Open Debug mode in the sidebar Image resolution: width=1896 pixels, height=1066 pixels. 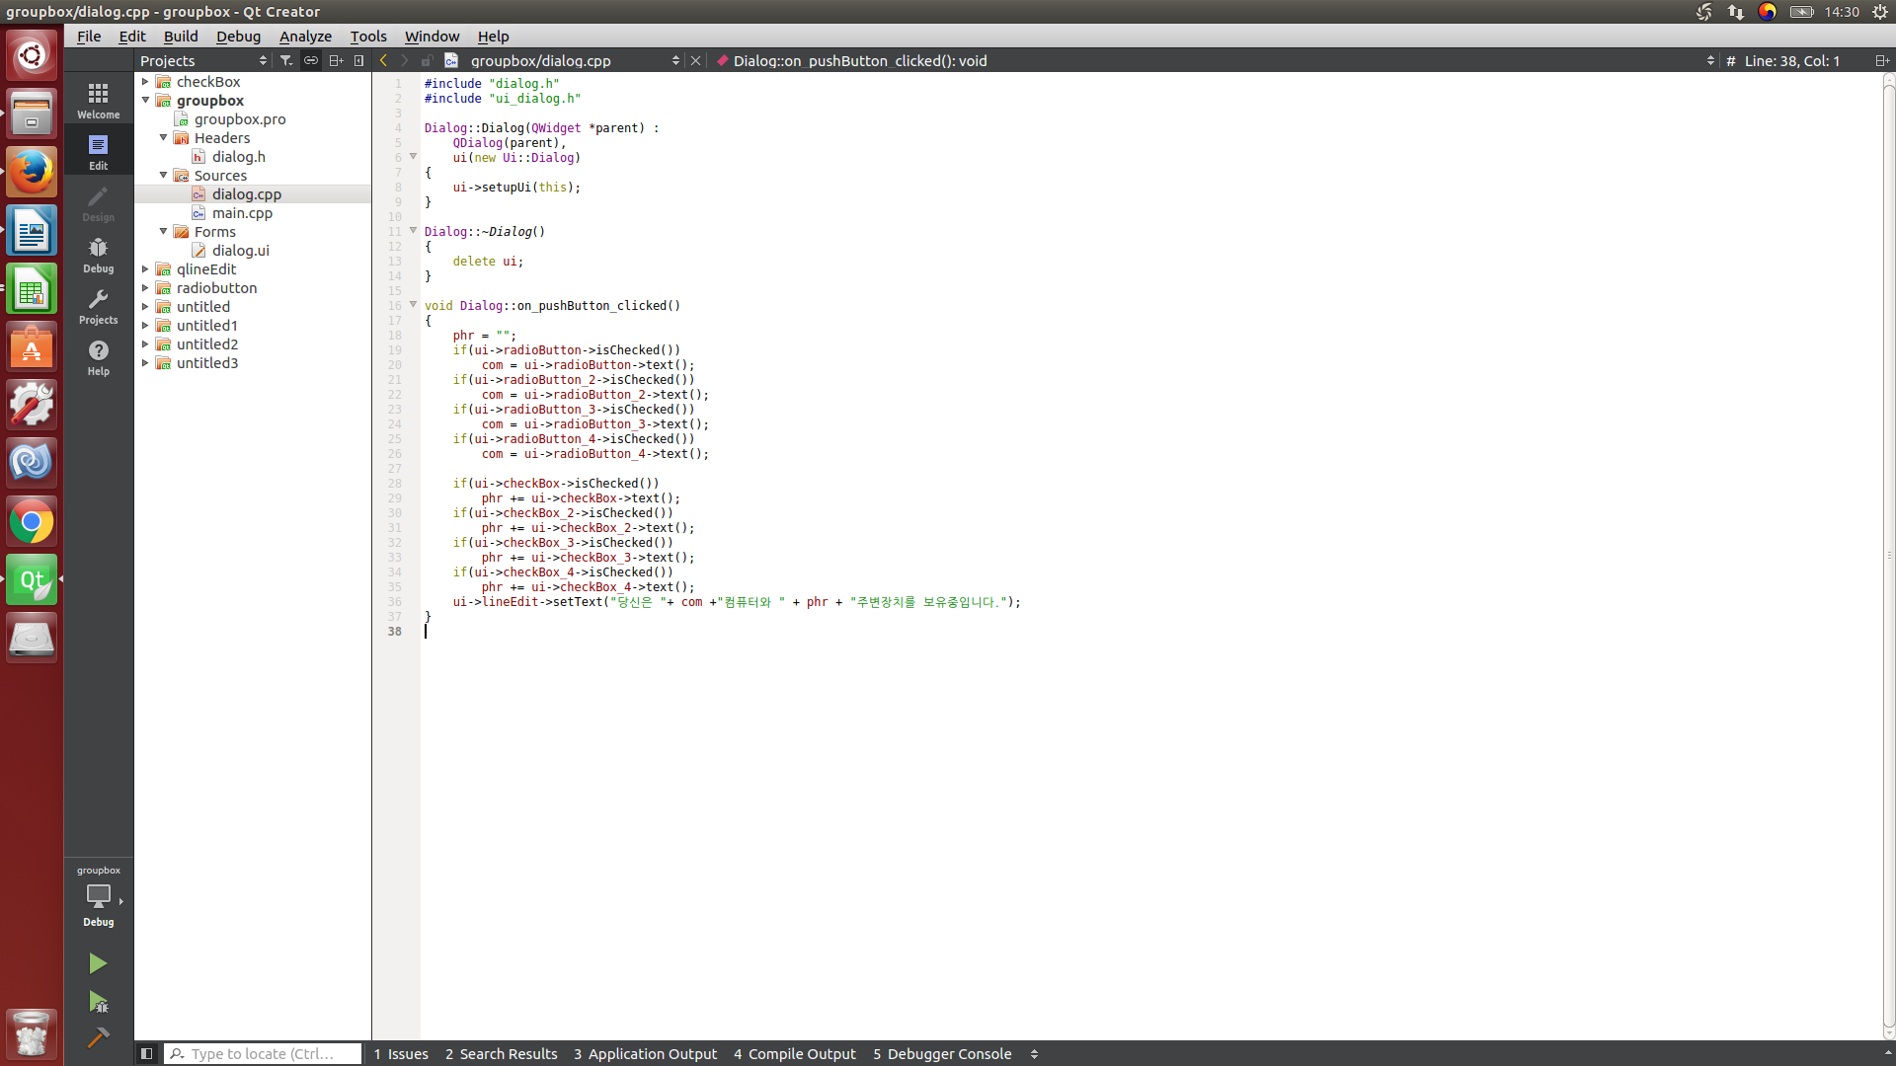tap(98, 255)
